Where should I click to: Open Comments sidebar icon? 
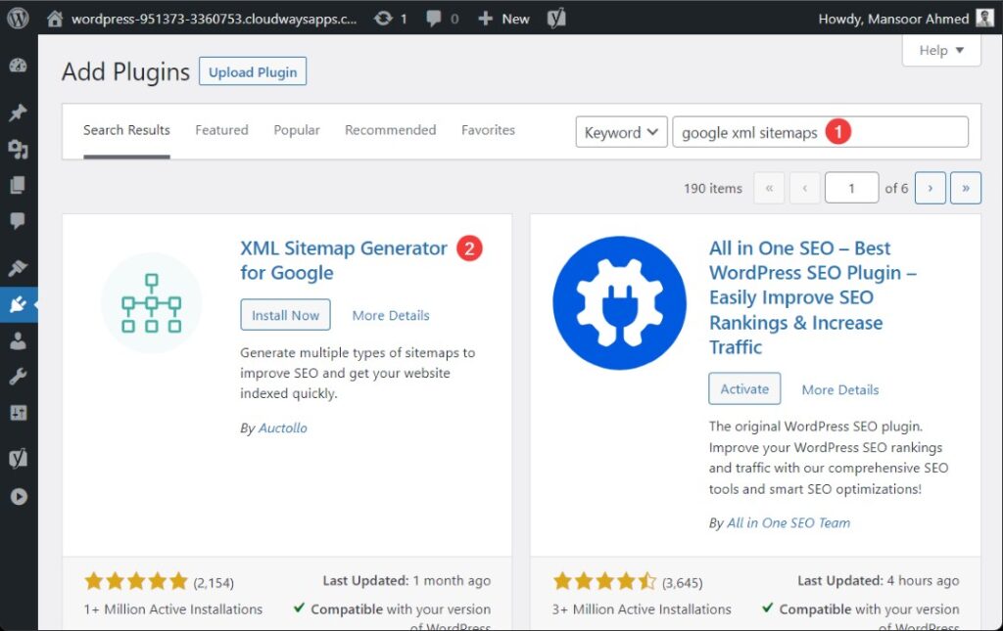(x=18, y=221)
